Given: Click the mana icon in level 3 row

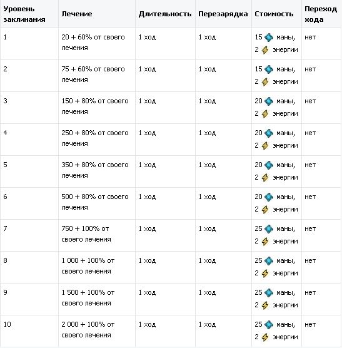Looking at the screenshot, I should (x=269, y=101).
